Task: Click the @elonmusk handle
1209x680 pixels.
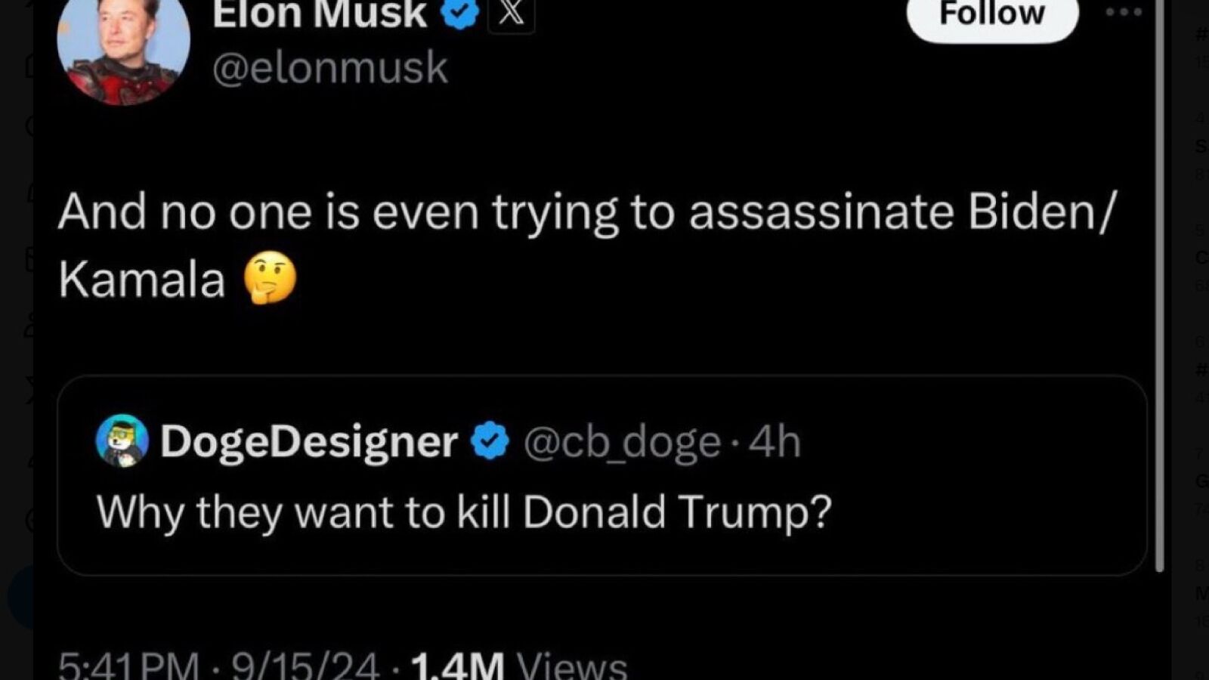Action: [x=330, y=68]
